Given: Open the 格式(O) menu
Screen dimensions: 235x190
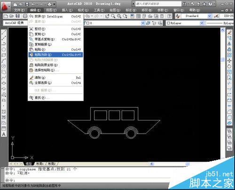Looking at the screenshot, I should coord(83,10).
